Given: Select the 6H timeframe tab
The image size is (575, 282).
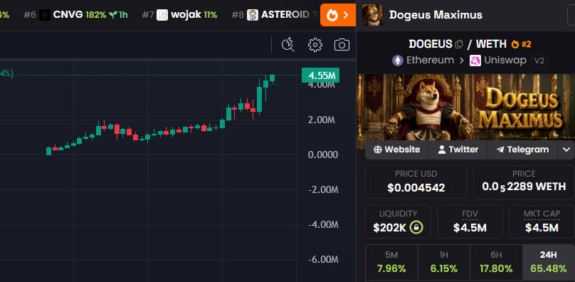Looking at the screenshot, I should click(496, 262).
